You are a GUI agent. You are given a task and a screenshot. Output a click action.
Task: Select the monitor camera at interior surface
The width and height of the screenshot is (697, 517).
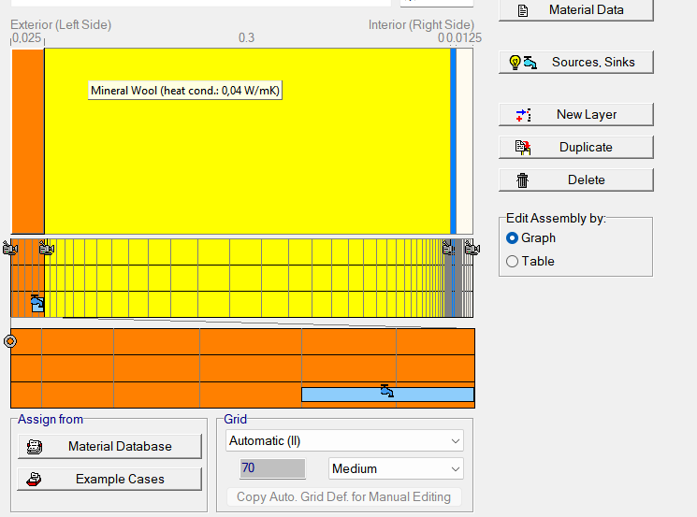tap(472, 248)
